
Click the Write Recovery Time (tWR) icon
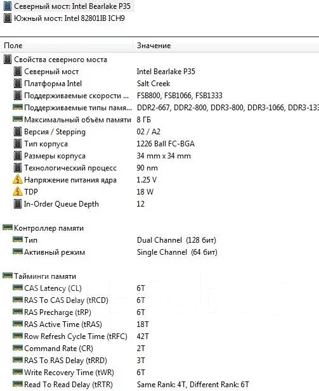18,372
